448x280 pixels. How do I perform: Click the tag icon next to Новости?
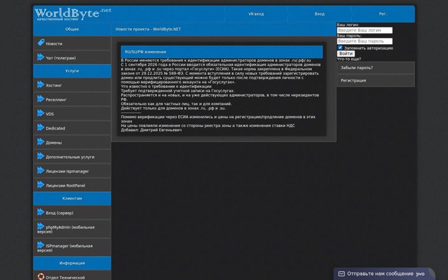coord(41,42)
